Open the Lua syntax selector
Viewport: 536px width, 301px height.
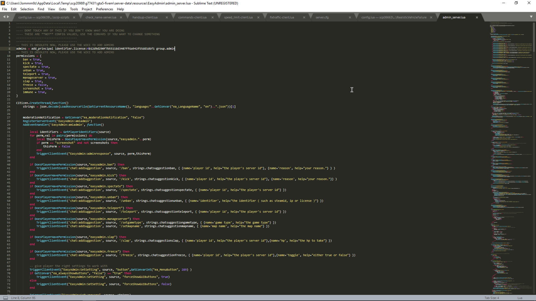click(x=520, y=298)
